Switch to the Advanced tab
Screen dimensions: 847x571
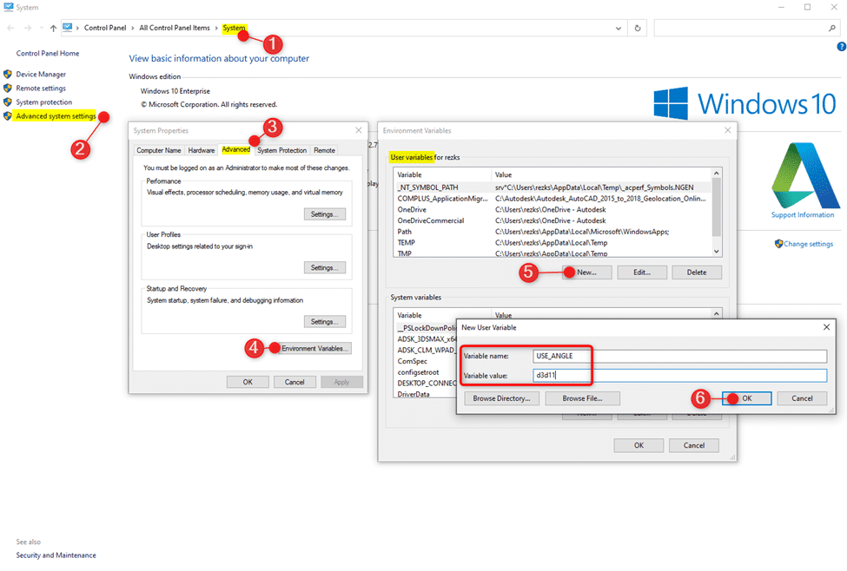(x=236, y=149)
